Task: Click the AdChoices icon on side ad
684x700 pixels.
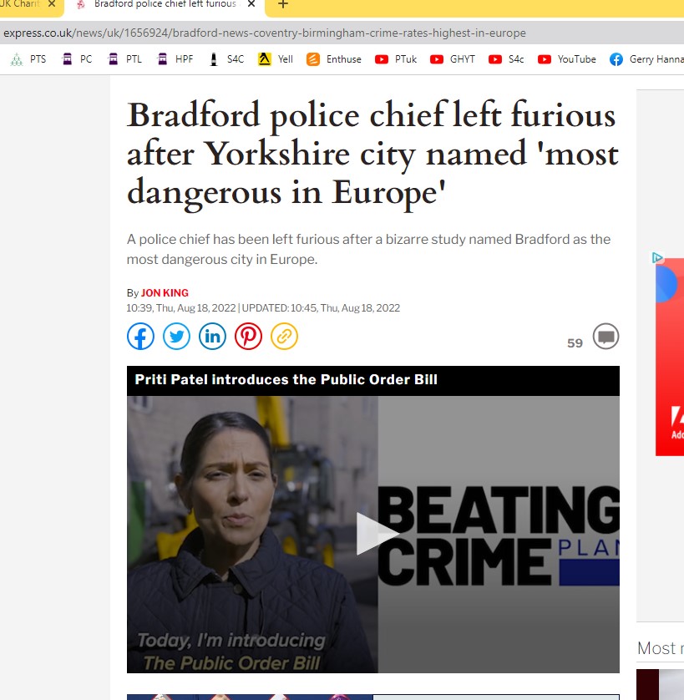Action: (x=658, y=258)
